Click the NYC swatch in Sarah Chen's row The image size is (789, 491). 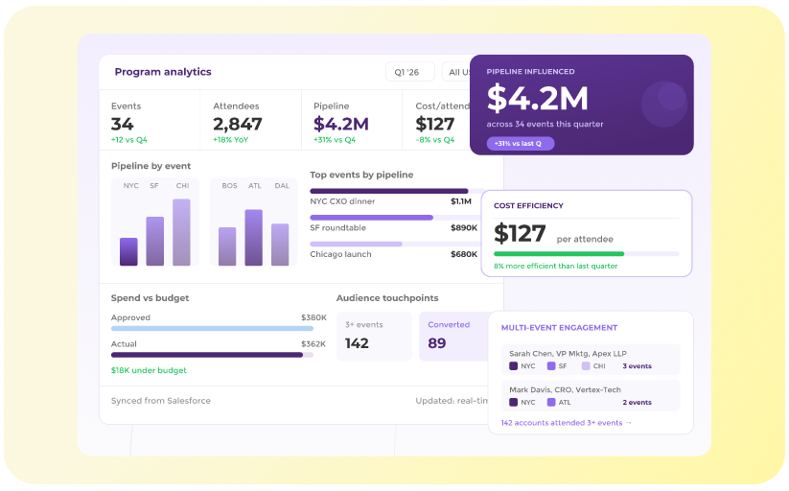pyautogui.click(x=513, y=366)
